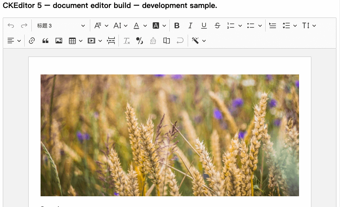Click the percent-style toolbar icon
340x207 pixels.
[x=140, y=41]
